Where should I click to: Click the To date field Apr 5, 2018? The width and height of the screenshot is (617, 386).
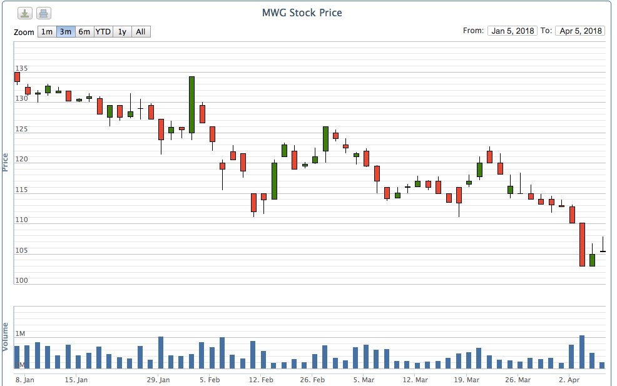point(580,31)
